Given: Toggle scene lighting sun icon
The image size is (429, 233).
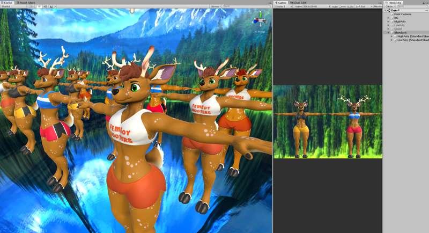Looking at the screenshot, I should coord(39,6).
